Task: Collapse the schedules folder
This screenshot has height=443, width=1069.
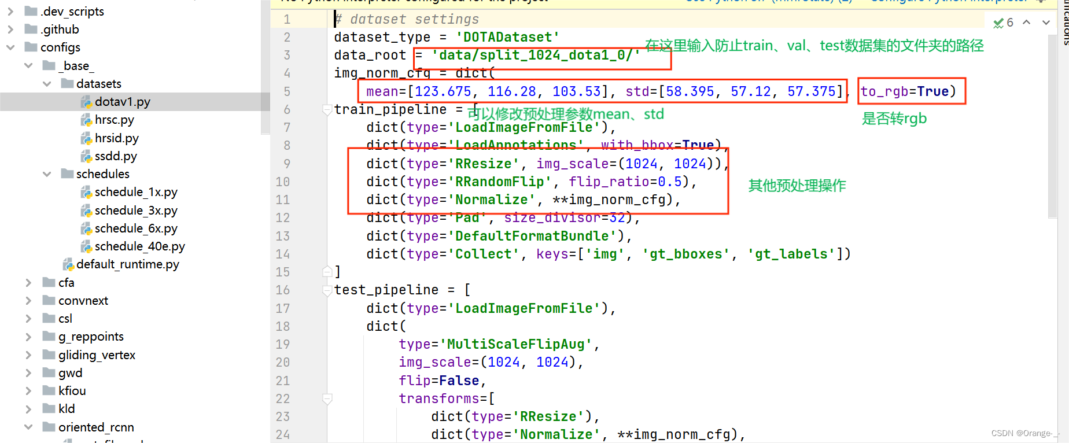Action: (47, 174)
